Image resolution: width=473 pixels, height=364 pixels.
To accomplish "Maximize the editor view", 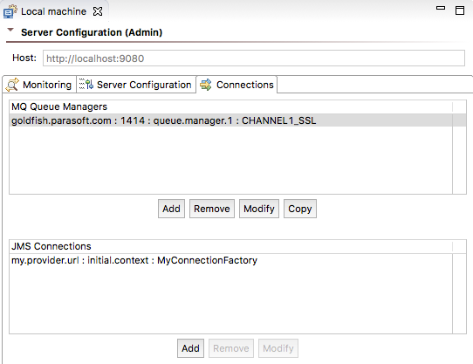I will 460,10.
